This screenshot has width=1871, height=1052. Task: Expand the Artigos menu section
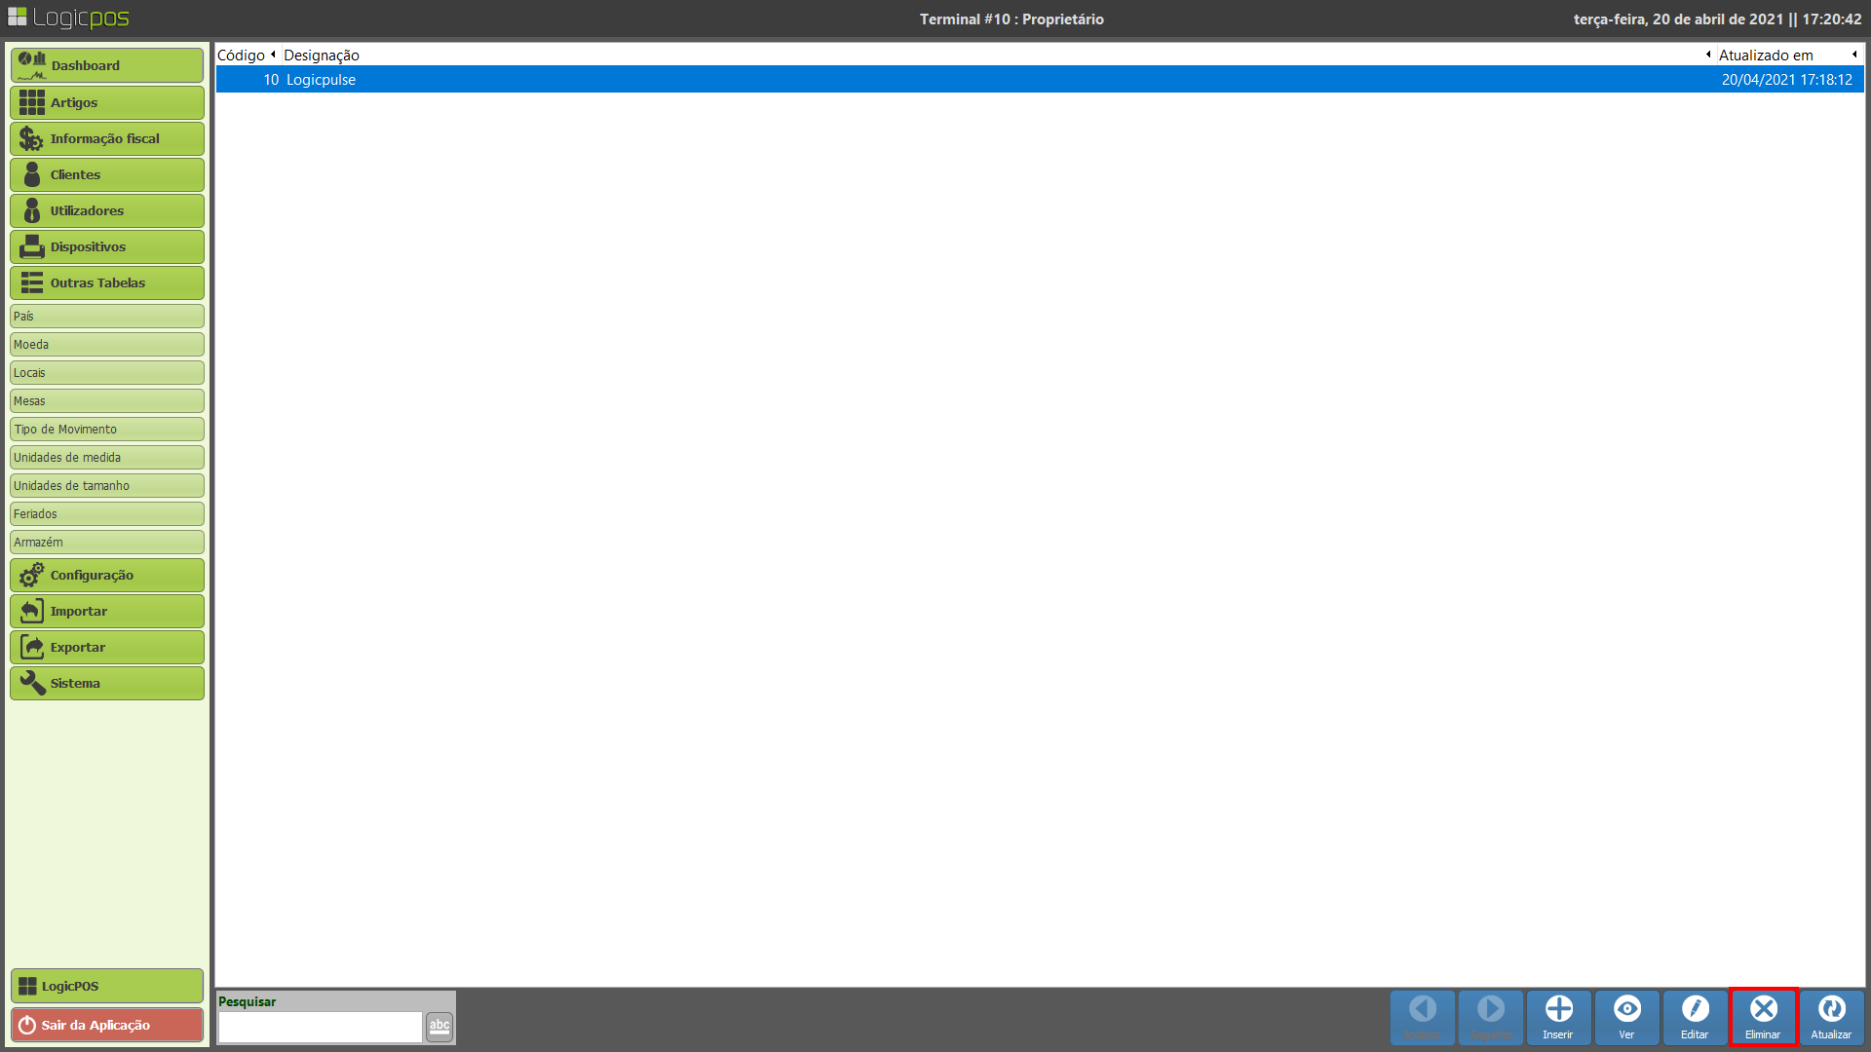click(x=107, y=102)
